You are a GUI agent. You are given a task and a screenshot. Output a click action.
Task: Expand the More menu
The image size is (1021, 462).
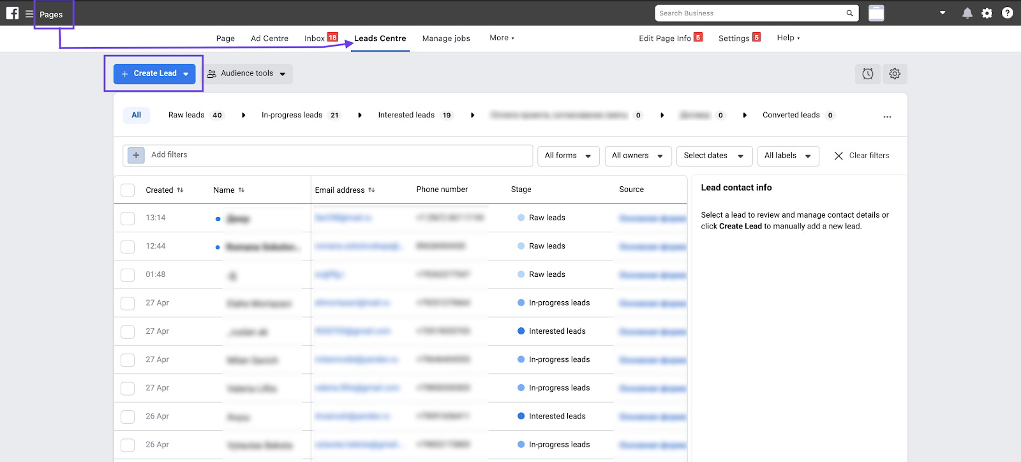click(502, 38)
